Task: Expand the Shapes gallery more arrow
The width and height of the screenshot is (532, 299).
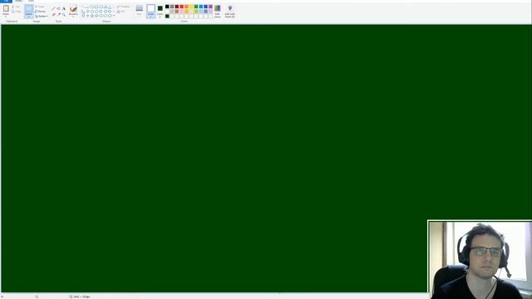Action: pos(114,16)
